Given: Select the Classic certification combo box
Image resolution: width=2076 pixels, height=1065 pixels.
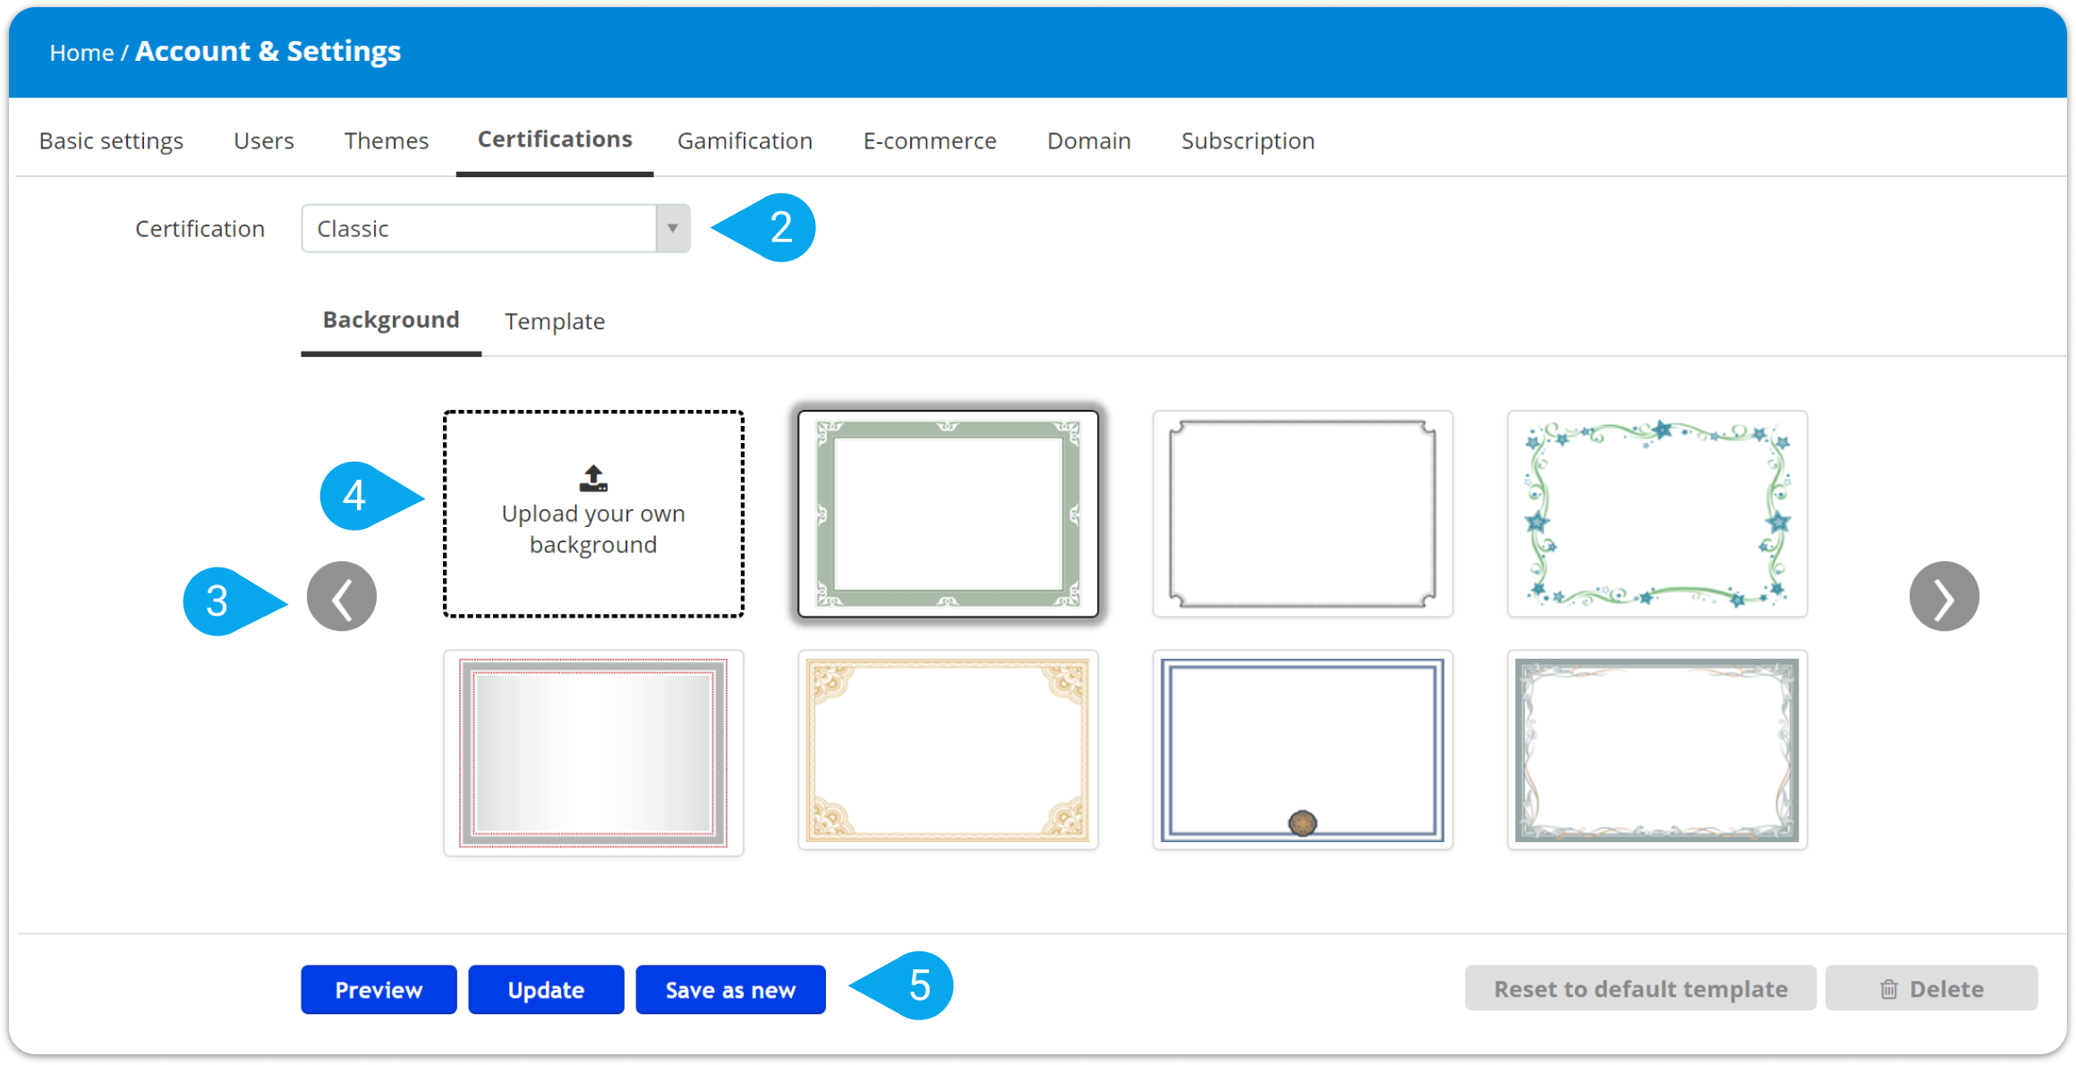Looking at the screenshot, I should [496, 228].
